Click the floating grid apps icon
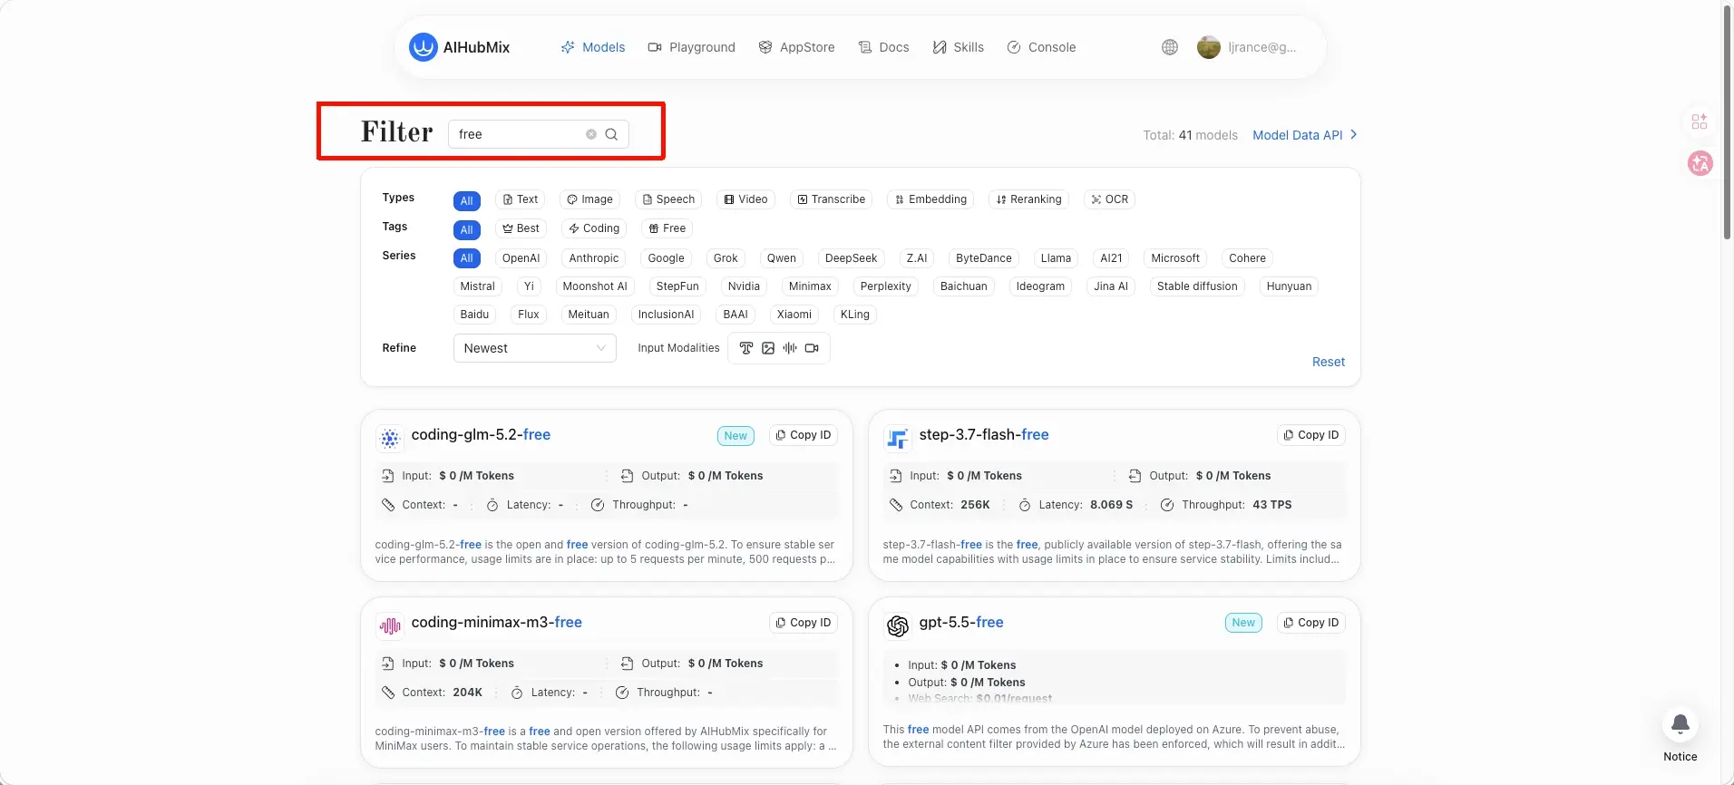This screenshot has width=1734, height=785. [1700, 121]
